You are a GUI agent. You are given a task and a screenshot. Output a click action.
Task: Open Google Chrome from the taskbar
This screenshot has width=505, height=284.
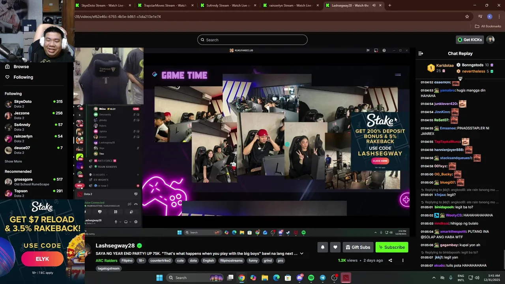pyautogui.click(x=242, y=278)
